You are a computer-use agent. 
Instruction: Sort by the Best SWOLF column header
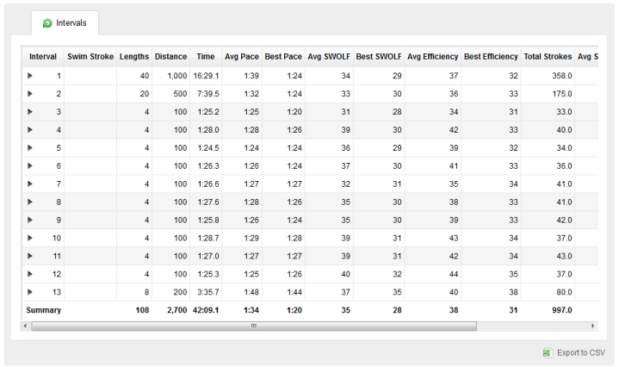pos(379,57)
